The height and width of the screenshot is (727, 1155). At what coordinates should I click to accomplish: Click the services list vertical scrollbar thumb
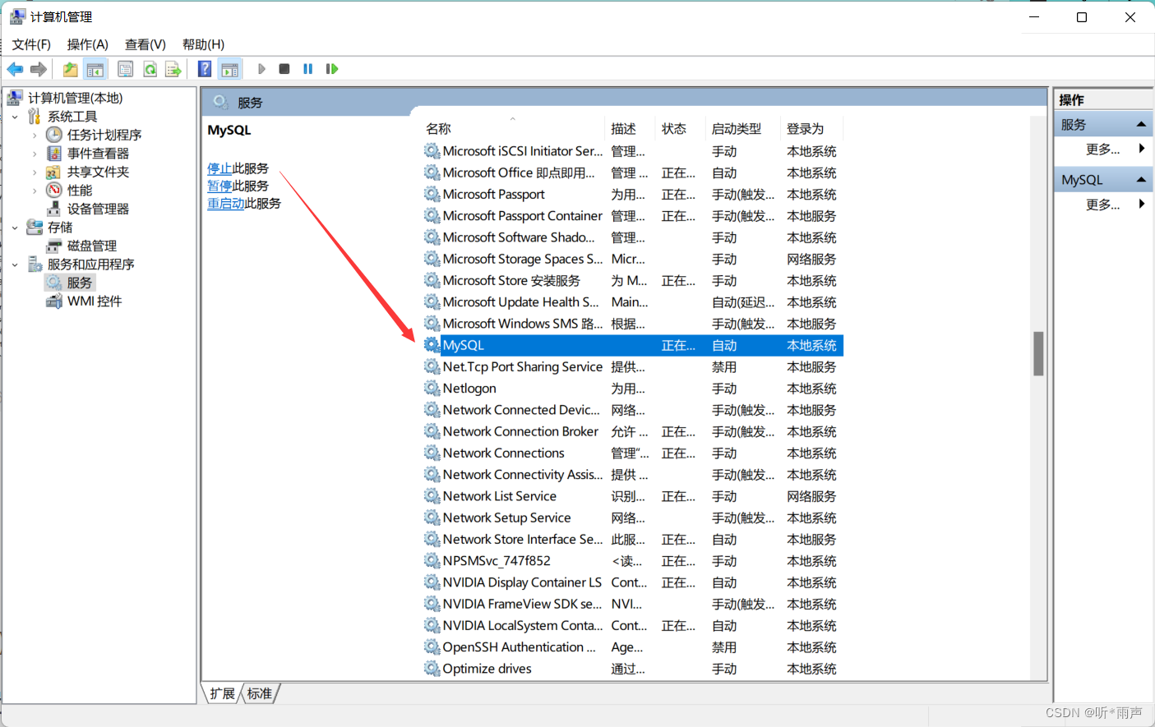click(1038, 353)
